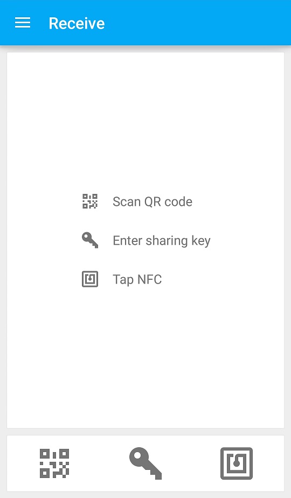Click the small key icon beside Enter sharing key
Viewport: 291px width, 498px height.
[x=90, y=240]
